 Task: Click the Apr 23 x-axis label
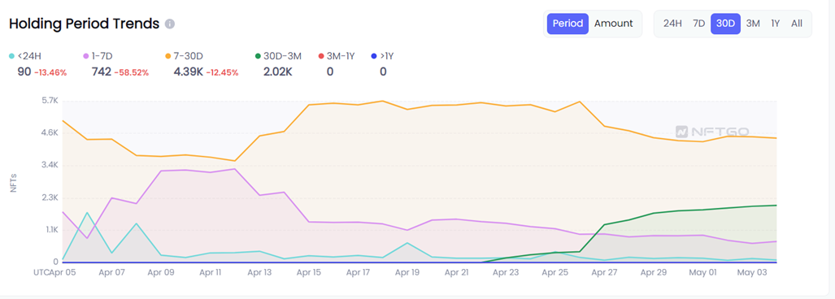506,272
